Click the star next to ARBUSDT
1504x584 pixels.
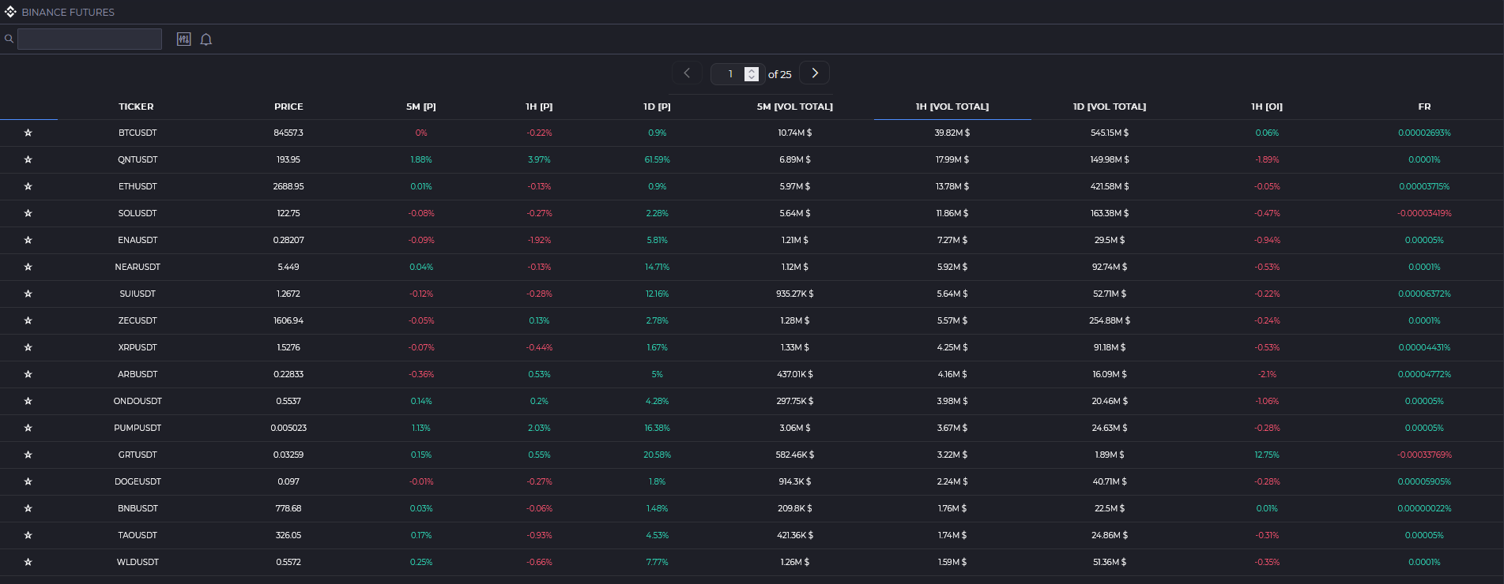click(x=28, y=374)
